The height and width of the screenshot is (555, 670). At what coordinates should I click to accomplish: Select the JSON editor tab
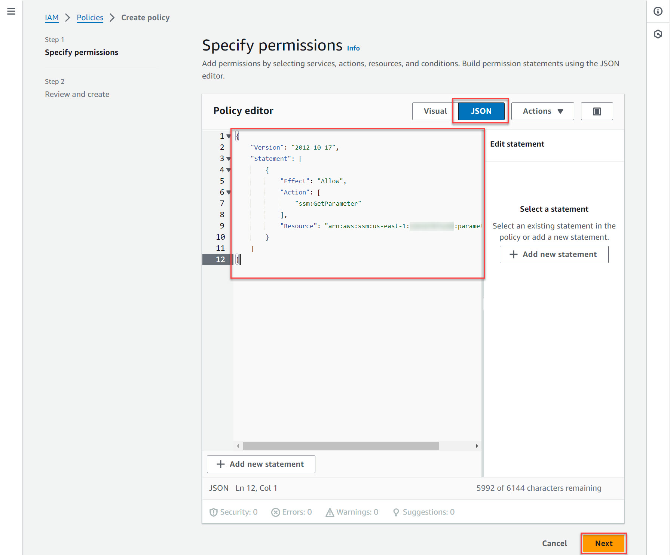480,111
